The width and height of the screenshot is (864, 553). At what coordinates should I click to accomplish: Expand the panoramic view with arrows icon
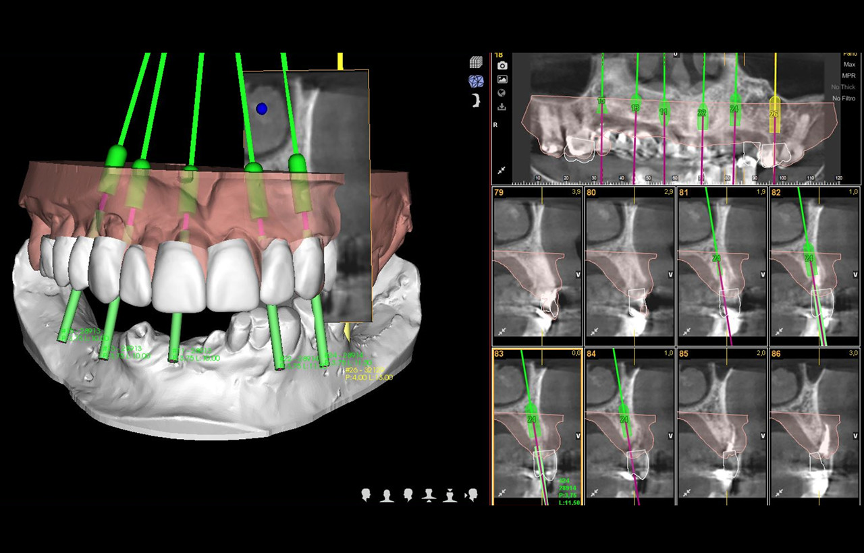(x=502, y=171)
